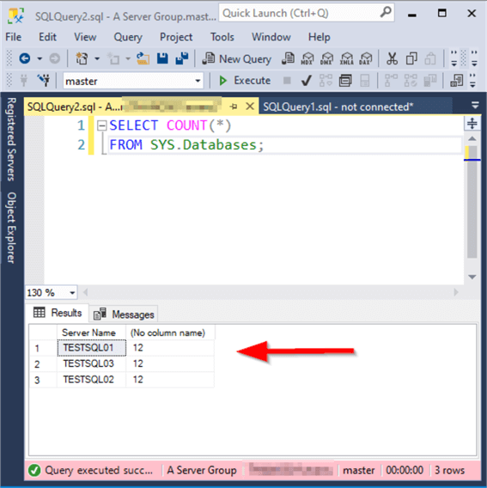Select the TESTSQL02 server name cell

click(x=92, y=380)
